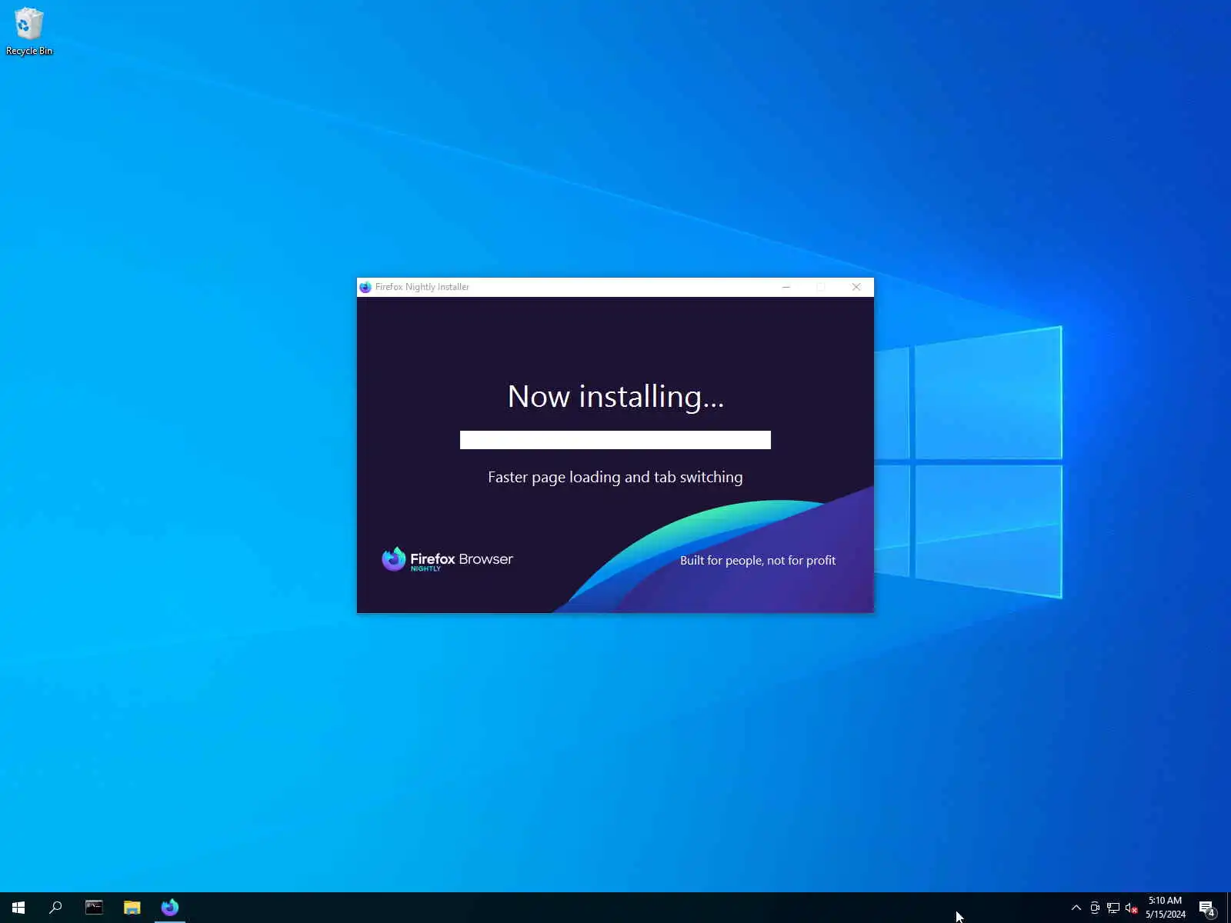The image size is (1231, 923).
Task: Launch File Explorer from the taskbar
Action: point(132,908)
